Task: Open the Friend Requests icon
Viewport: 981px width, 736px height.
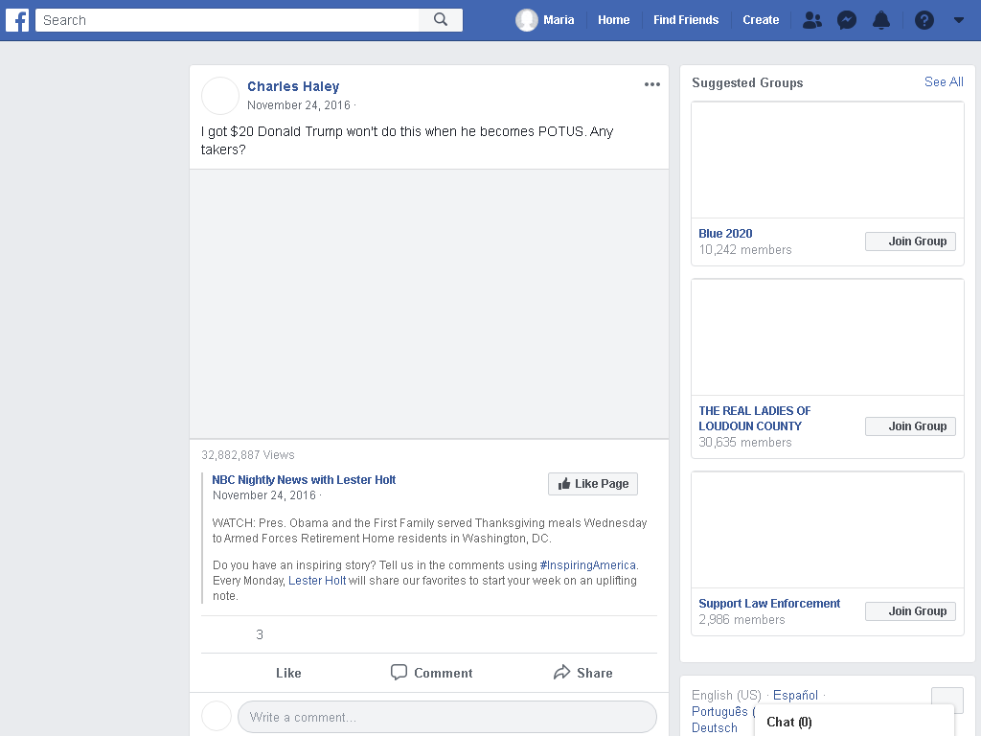Action: [x=812, y=20]
